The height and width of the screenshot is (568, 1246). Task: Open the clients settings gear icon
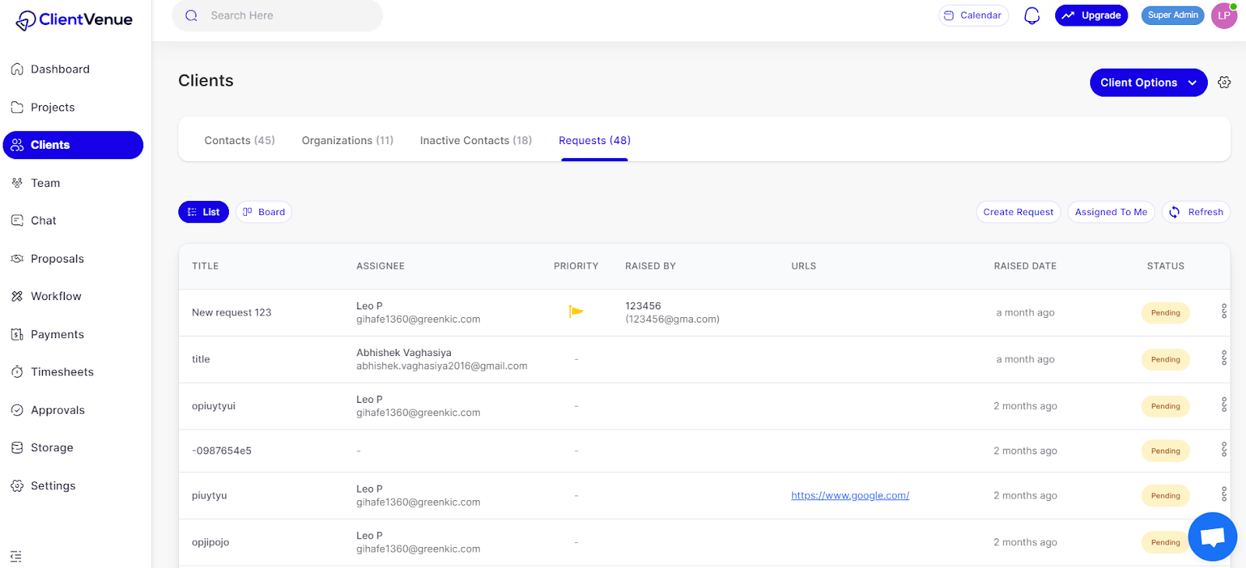click(x=1224, y=83)
